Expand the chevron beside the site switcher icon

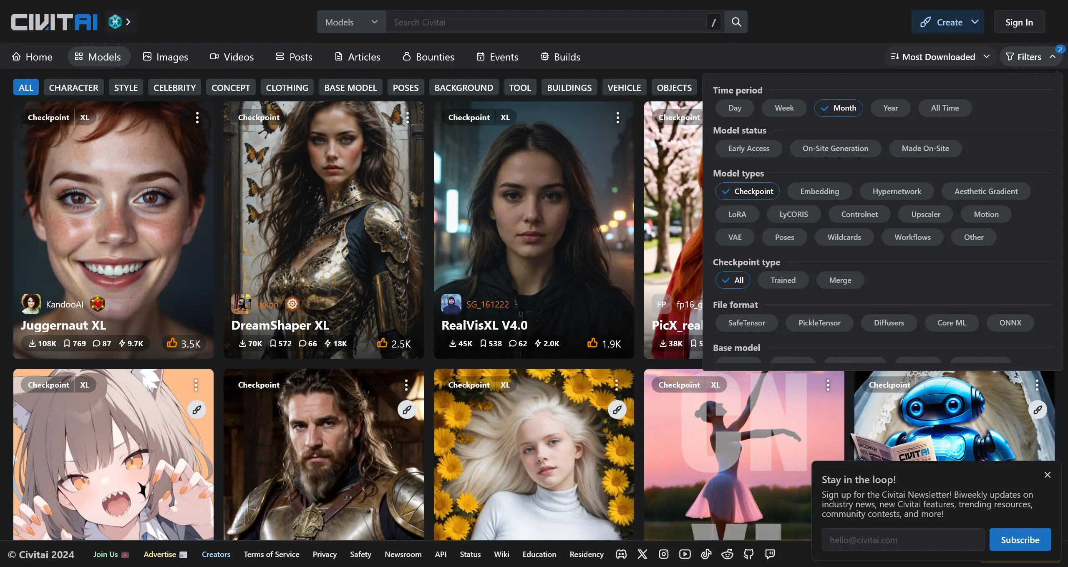[128, 22]
